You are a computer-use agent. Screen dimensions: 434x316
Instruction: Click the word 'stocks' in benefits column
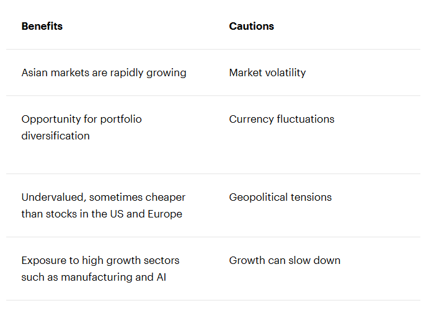[61, 214]
